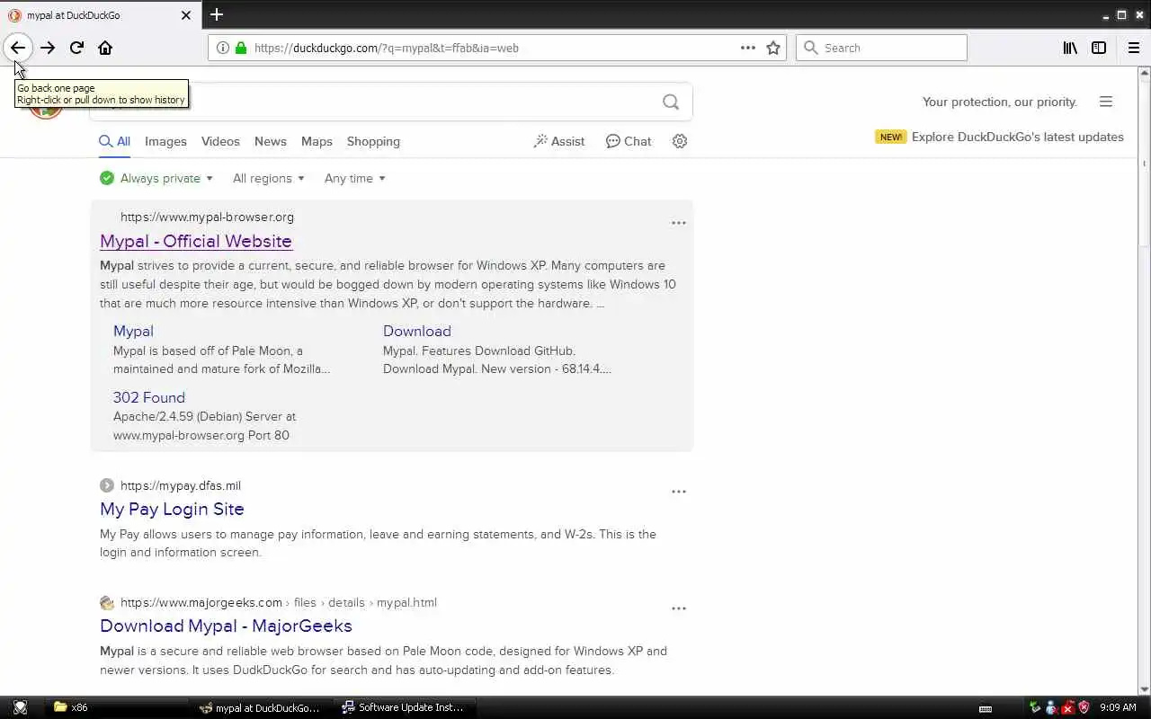Toggle the sidebar view icon
The width and height of the screenshot is (1151, 719).
tap(1099, 48)
